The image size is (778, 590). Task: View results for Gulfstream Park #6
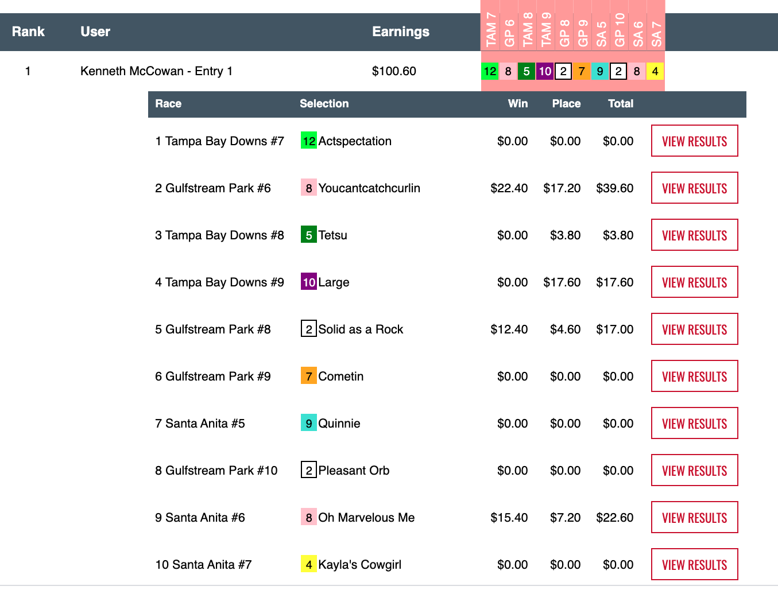pos(694,188)
